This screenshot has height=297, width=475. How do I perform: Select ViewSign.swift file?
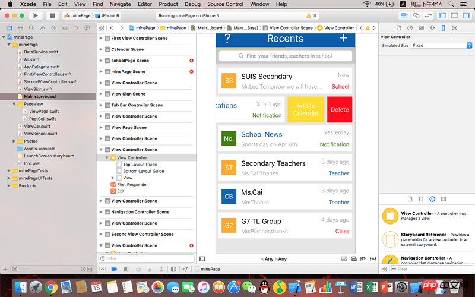[x=38, y=89]
